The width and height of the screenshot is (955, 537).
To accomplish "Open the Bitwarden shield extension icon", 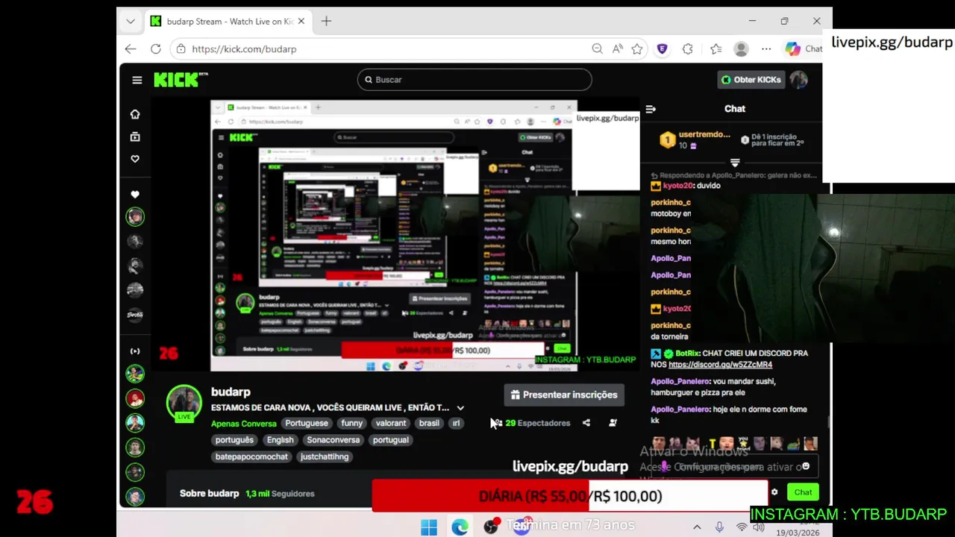I will point(662,48).
